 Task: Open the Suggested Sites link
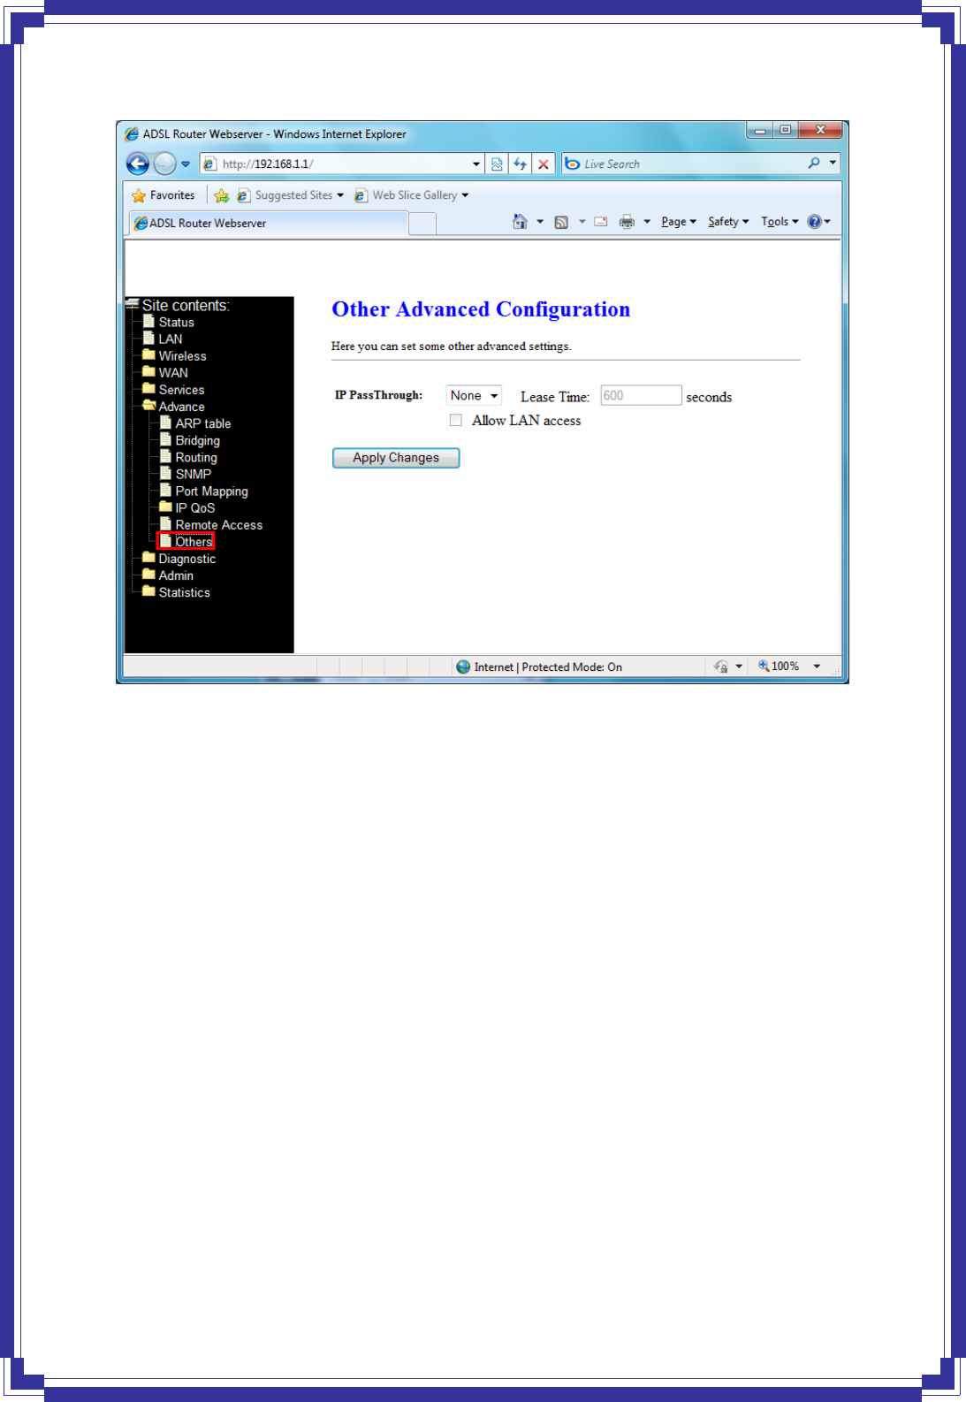pos(291,195)
